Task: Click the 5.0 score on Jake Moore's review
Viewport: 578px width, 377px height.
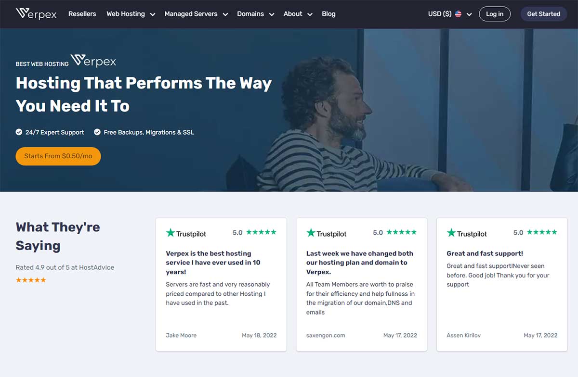Action: coord(237,233)
